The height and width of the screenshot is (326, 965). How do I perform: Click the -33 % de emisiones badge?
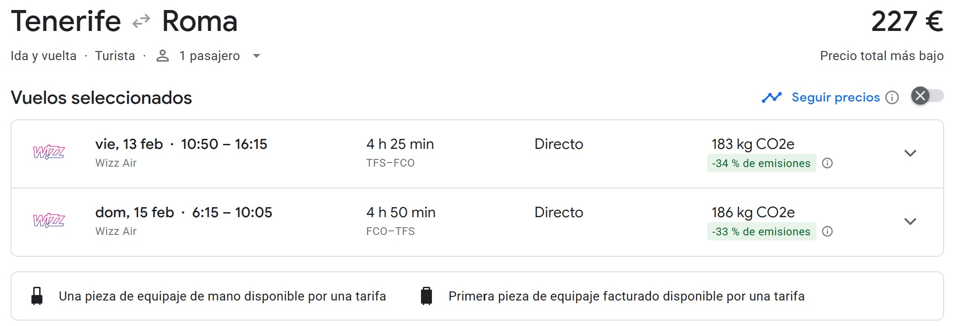761,232
